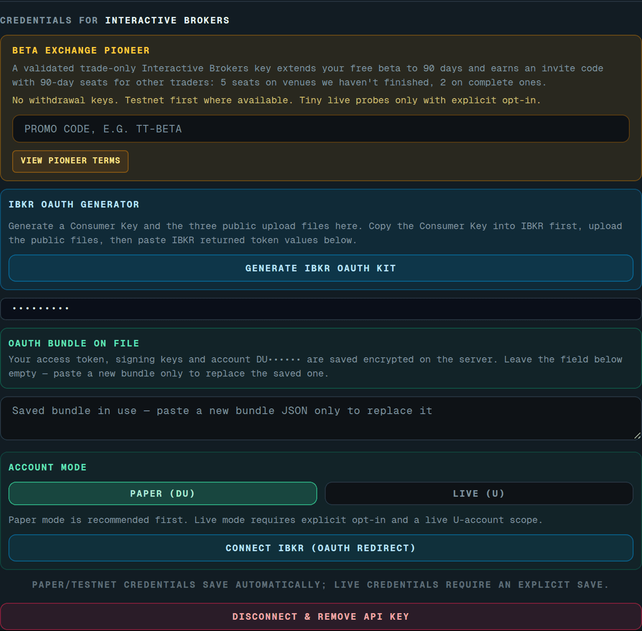Generate the IBKR OAuth kit
642x631 pixels.
click(x=321, y=268)
